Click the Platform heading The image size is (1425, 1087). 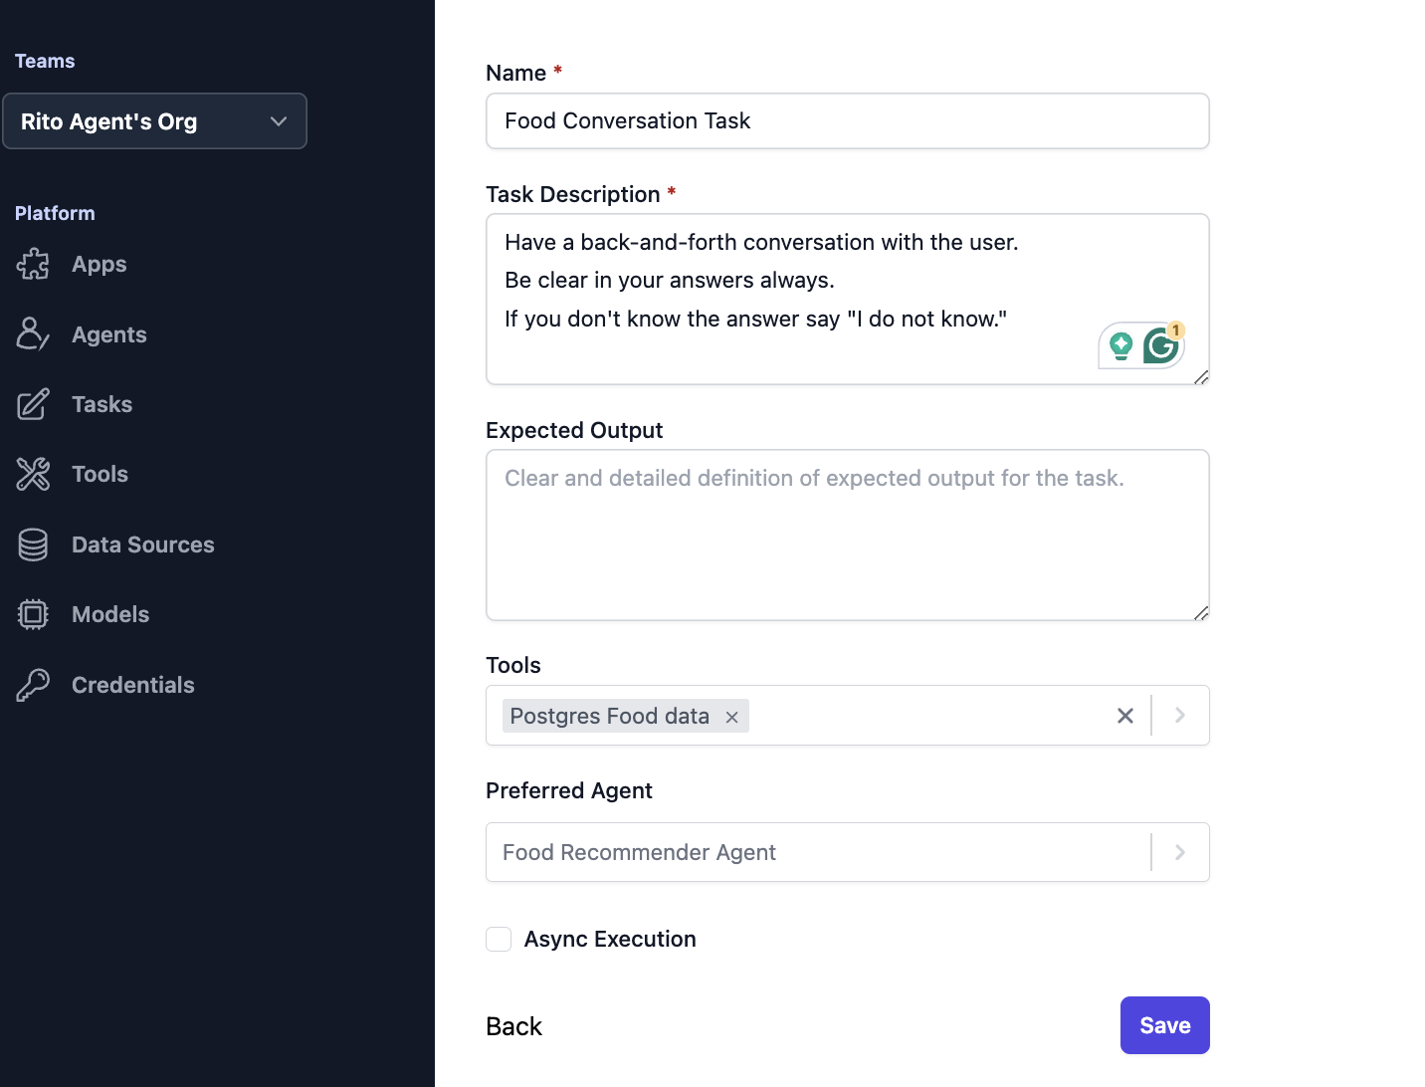click(55, 213)
